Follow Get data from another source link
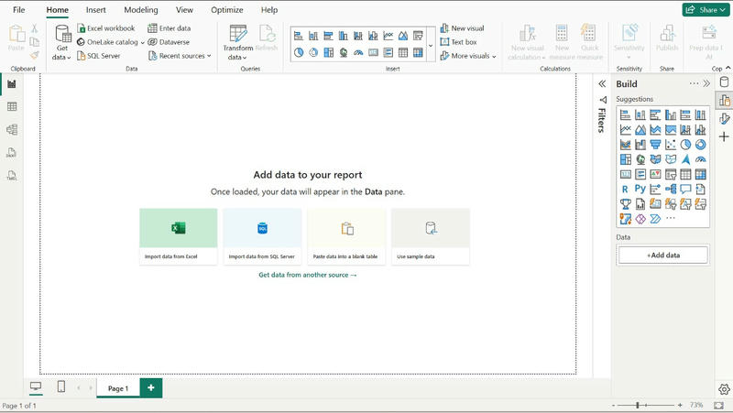This screenshot has width=733, height=413. coord(308,275)
